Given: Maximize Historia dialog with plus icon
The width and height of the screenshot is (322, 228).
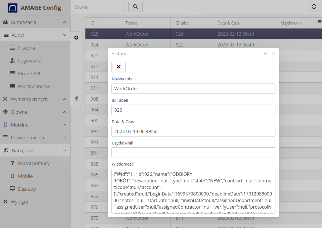Looking at the screenshot, I should click(265, 54).
